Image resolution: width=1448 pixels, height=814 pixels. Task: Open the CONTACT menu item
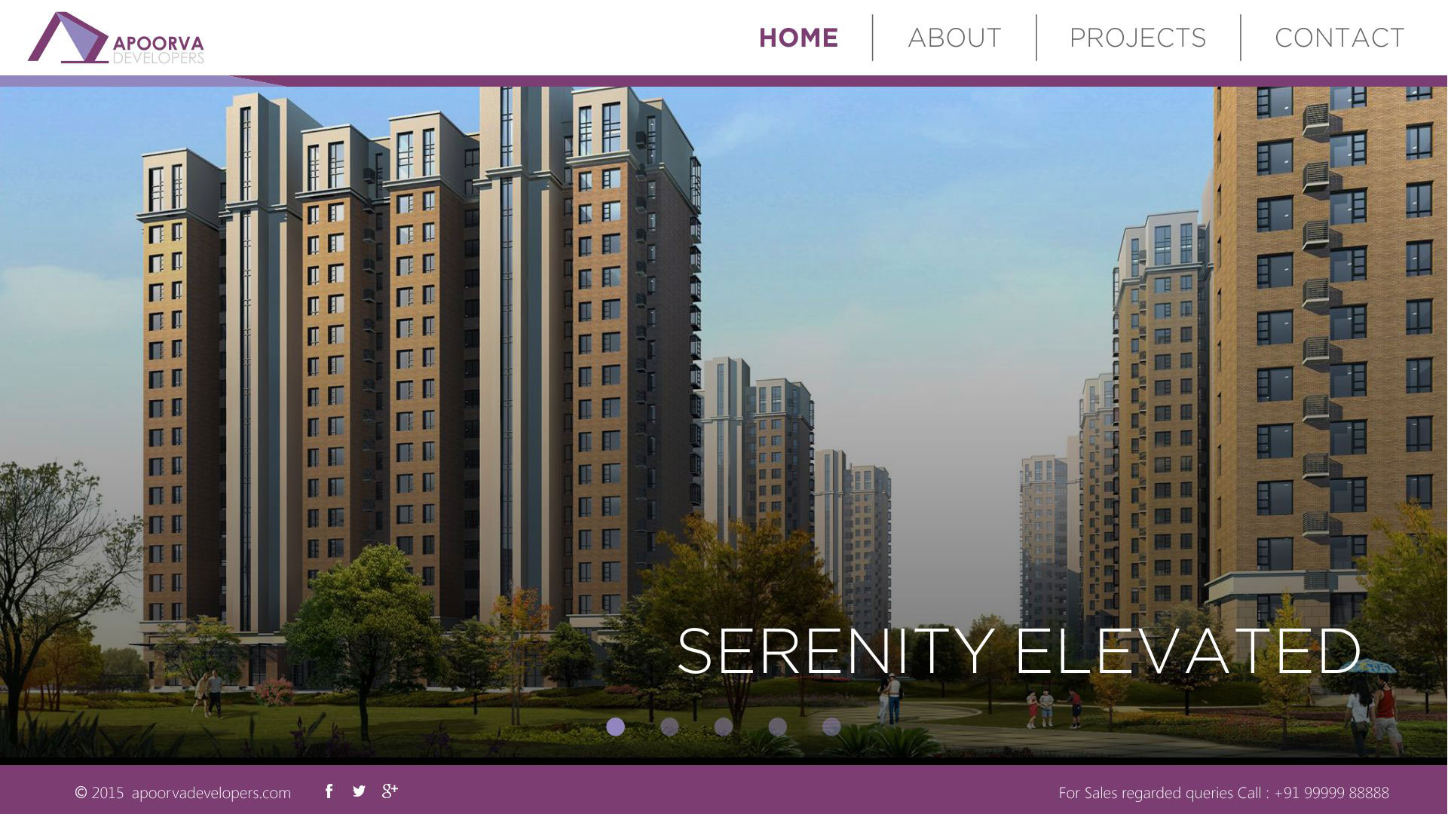pos(1339,38)
